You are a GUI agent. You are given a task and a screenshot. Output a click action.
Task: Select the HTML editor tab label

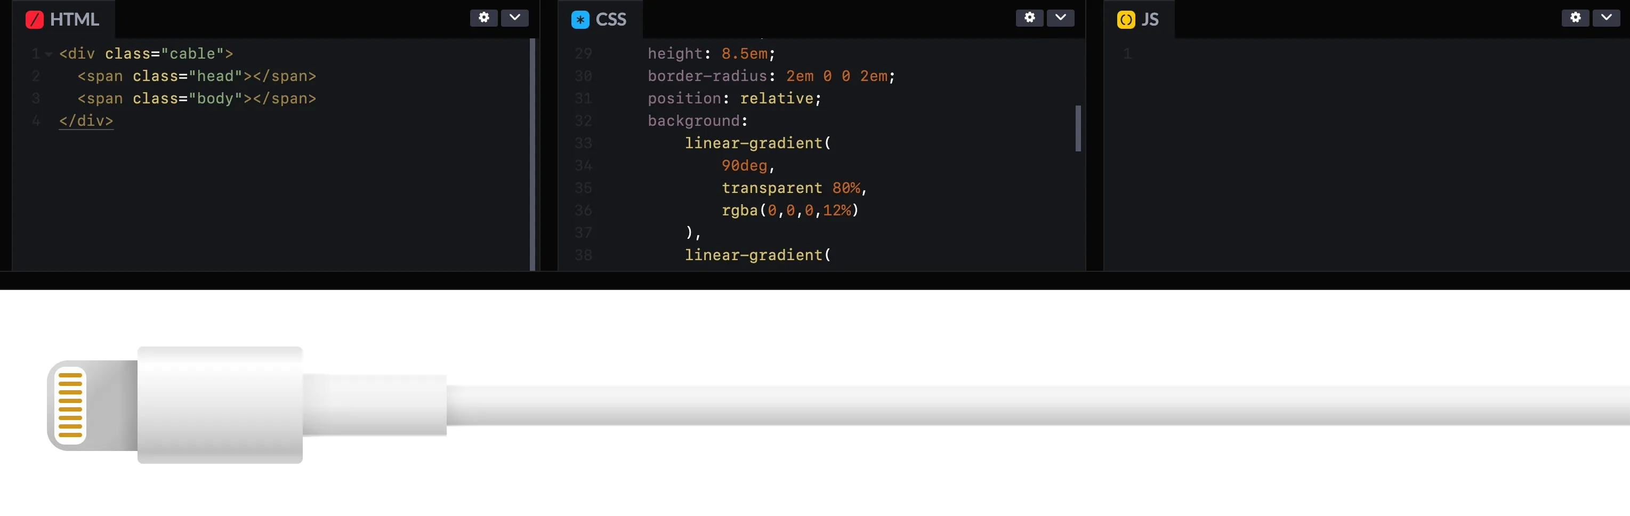click(74, 20)
